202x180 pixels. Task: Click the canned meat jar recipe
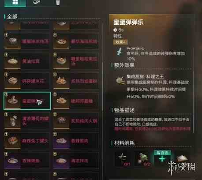click(x=27, y=121)
